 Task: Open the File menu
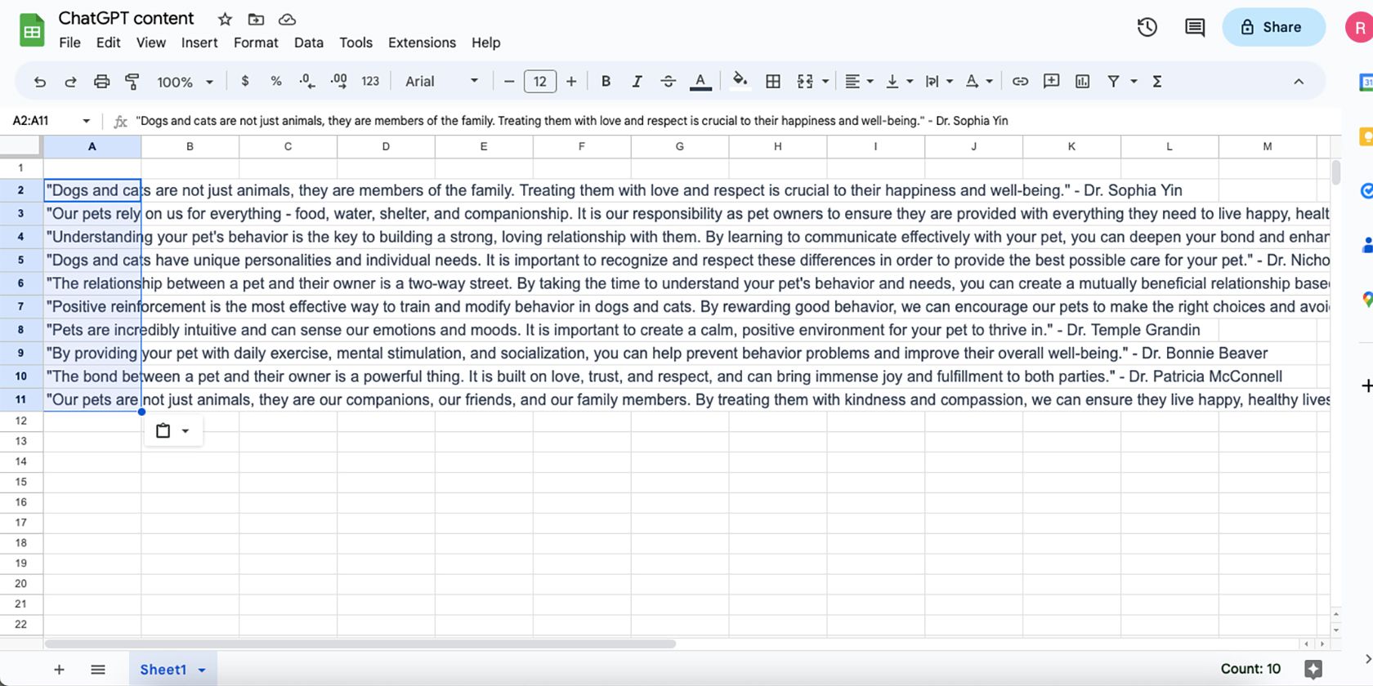70,42
